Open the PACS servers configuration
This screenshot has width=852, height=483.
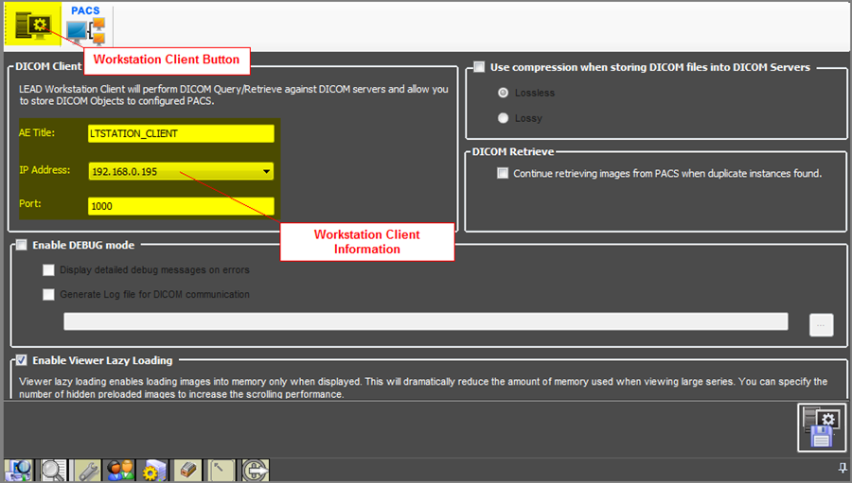coord(85,26)
